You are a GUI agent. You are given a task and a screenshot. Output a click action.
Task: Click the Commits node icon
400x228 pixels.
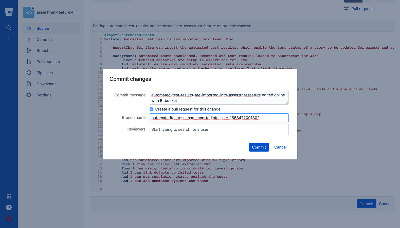point(29,40)
